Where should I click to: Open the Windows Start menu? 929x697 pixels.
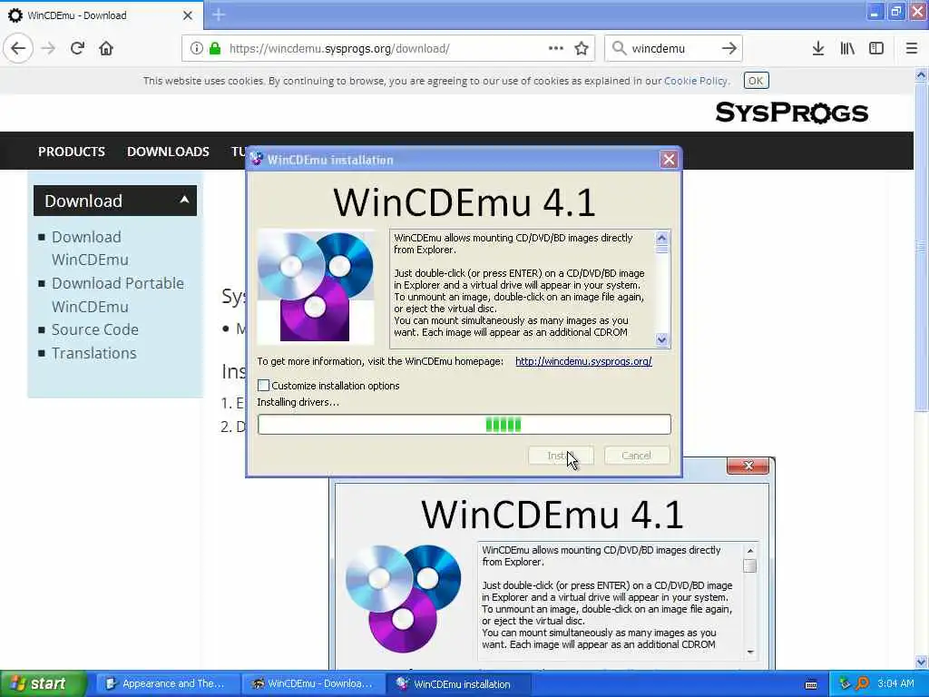[x=43, y=683]
